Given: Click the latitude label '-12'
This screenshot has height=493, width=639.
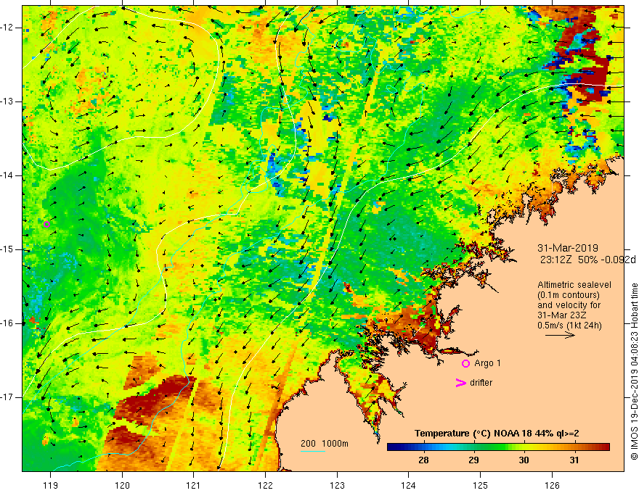Looking at the screenshot, I should [8, 28].
